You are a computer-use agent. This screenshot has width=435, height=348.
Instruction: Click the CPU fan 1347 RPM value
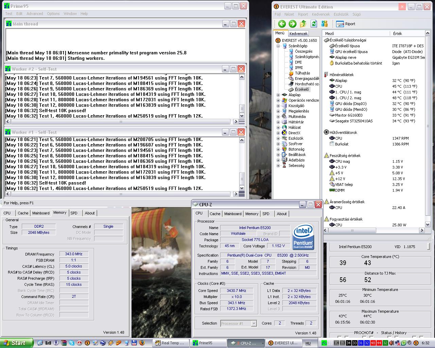400,138
